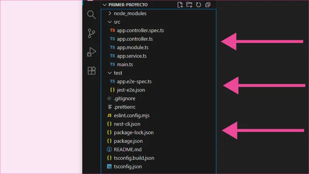Collapse the PRIMER-PROYECTO section chevron
Image resolution: width=309 pixels, height=174 pixels.
click(x=105, y=5)
